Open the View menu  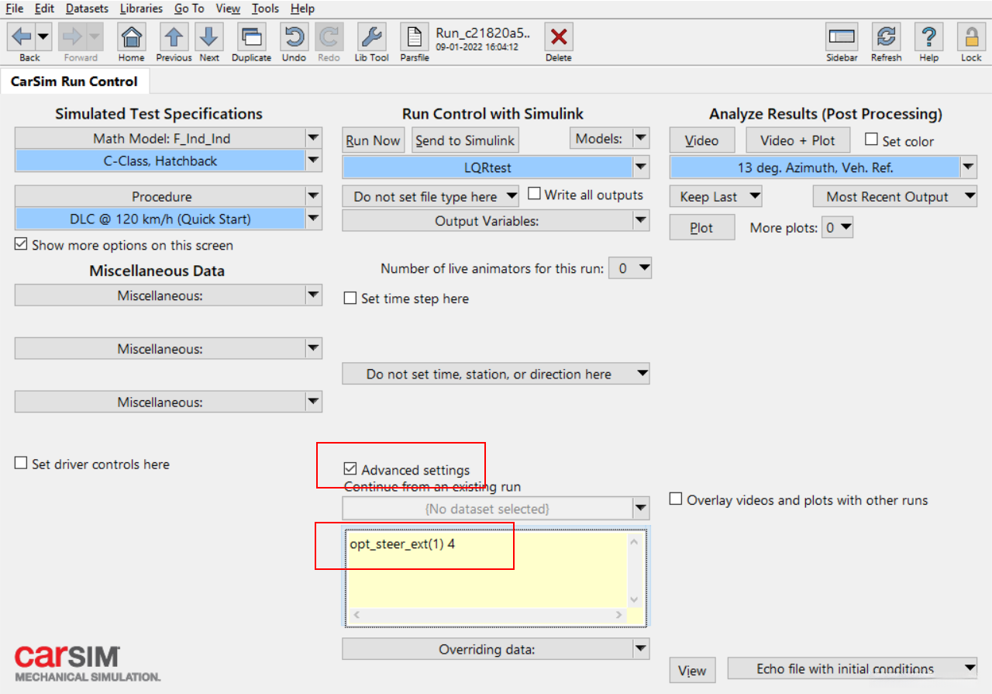pos(228,9)
